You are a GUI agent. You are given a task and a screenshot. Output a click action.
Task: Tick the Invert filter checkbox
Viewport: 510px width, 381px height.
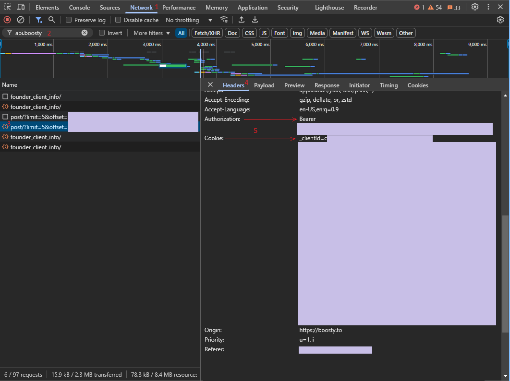[x=102, y=33]
